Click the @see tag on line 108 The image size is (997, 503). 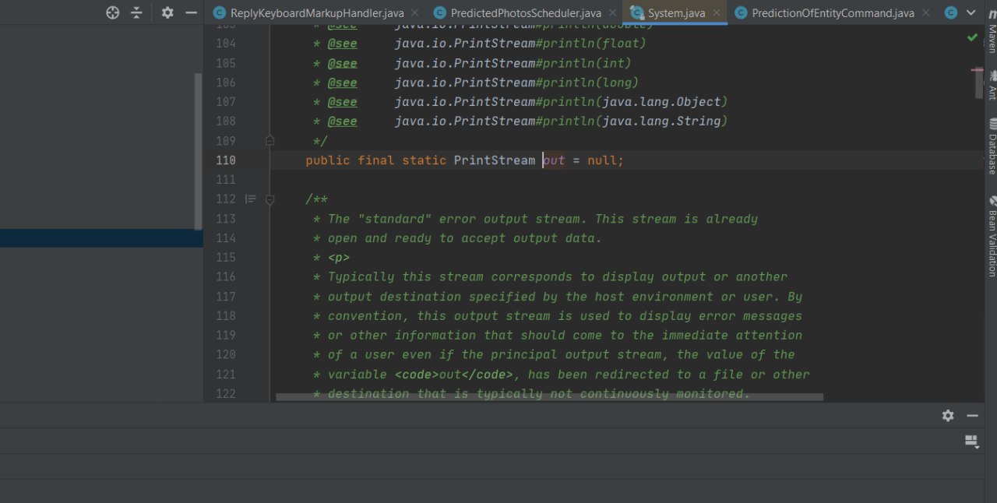tap(343, 121)
